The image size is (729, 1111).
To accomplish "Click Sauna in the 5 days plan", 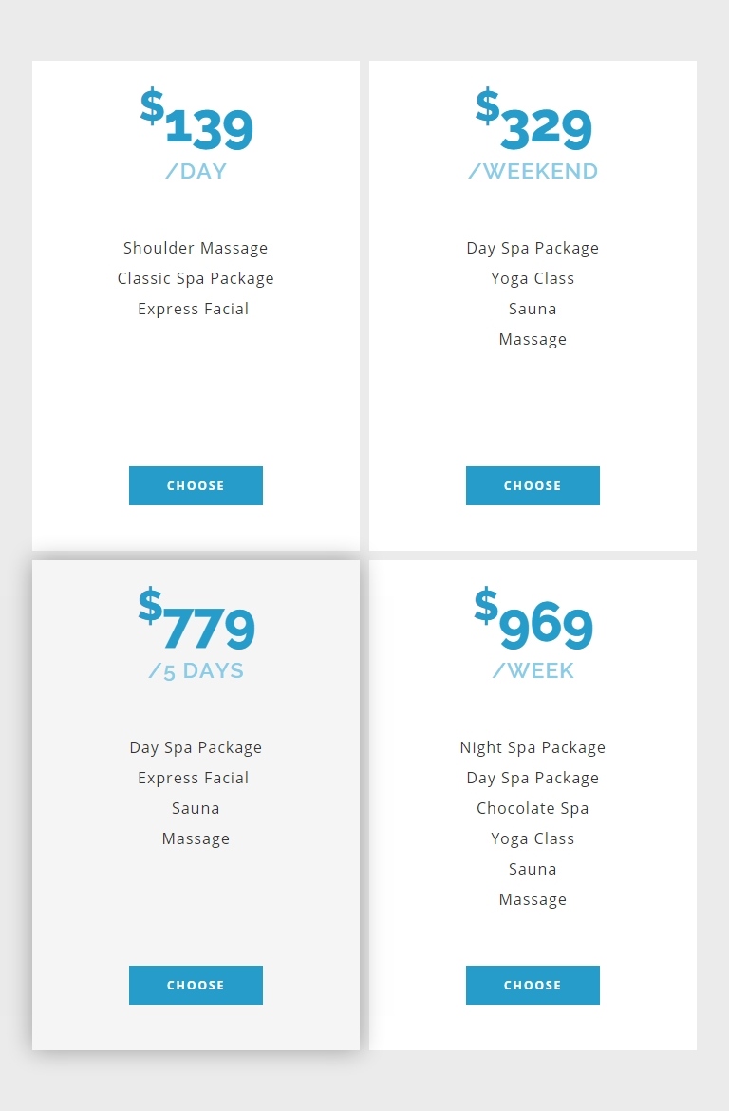I will pos(196,808).
